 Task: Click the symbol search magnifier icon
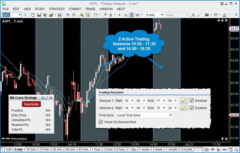coord(25,15)
